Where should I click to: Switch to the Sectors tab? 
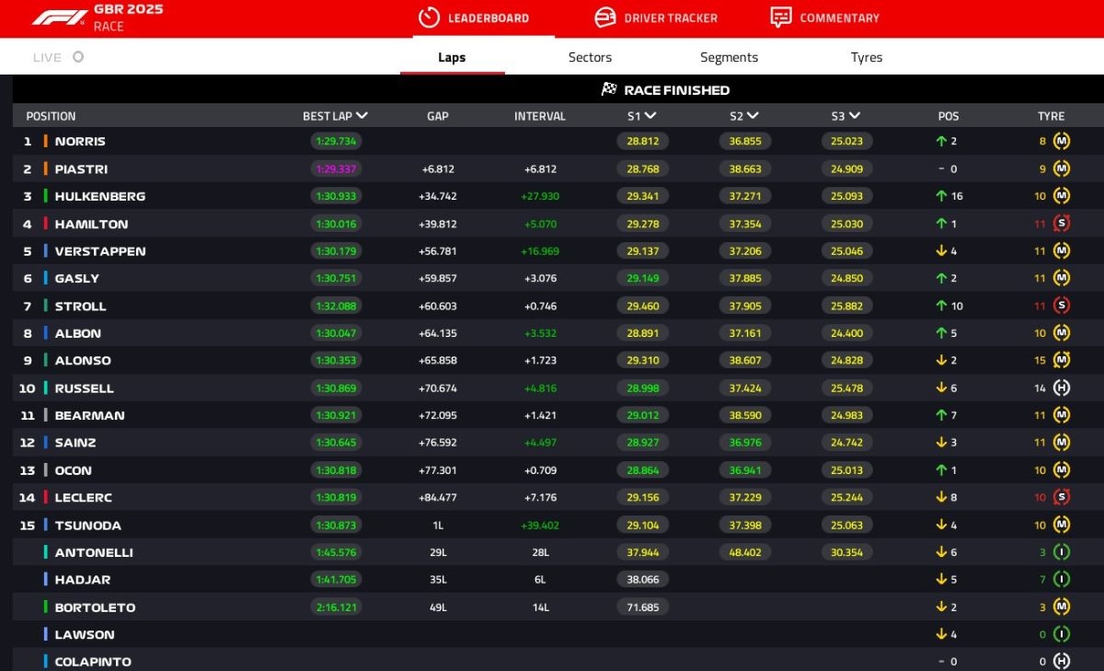[590, 57]
